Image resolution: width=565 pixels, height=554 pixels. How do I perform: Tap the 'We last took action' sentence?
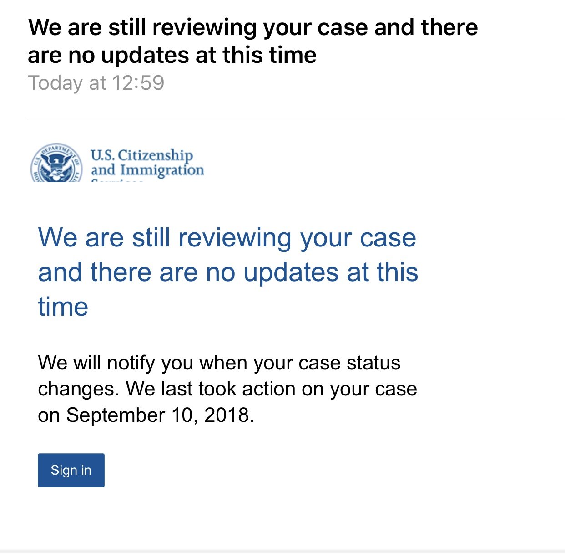(227, 402)
